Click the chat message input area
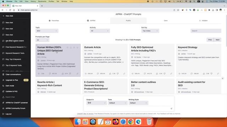The height and width of the screenshot is (127, 227). point(127,109)
